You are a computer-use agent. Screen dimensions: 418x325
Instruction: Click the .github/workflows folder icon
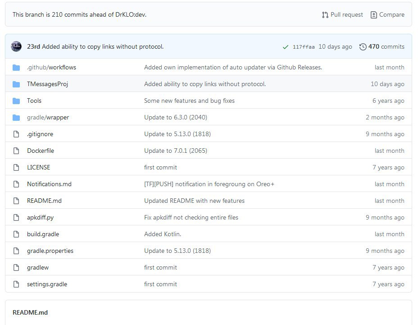click(x=17, y=68)
